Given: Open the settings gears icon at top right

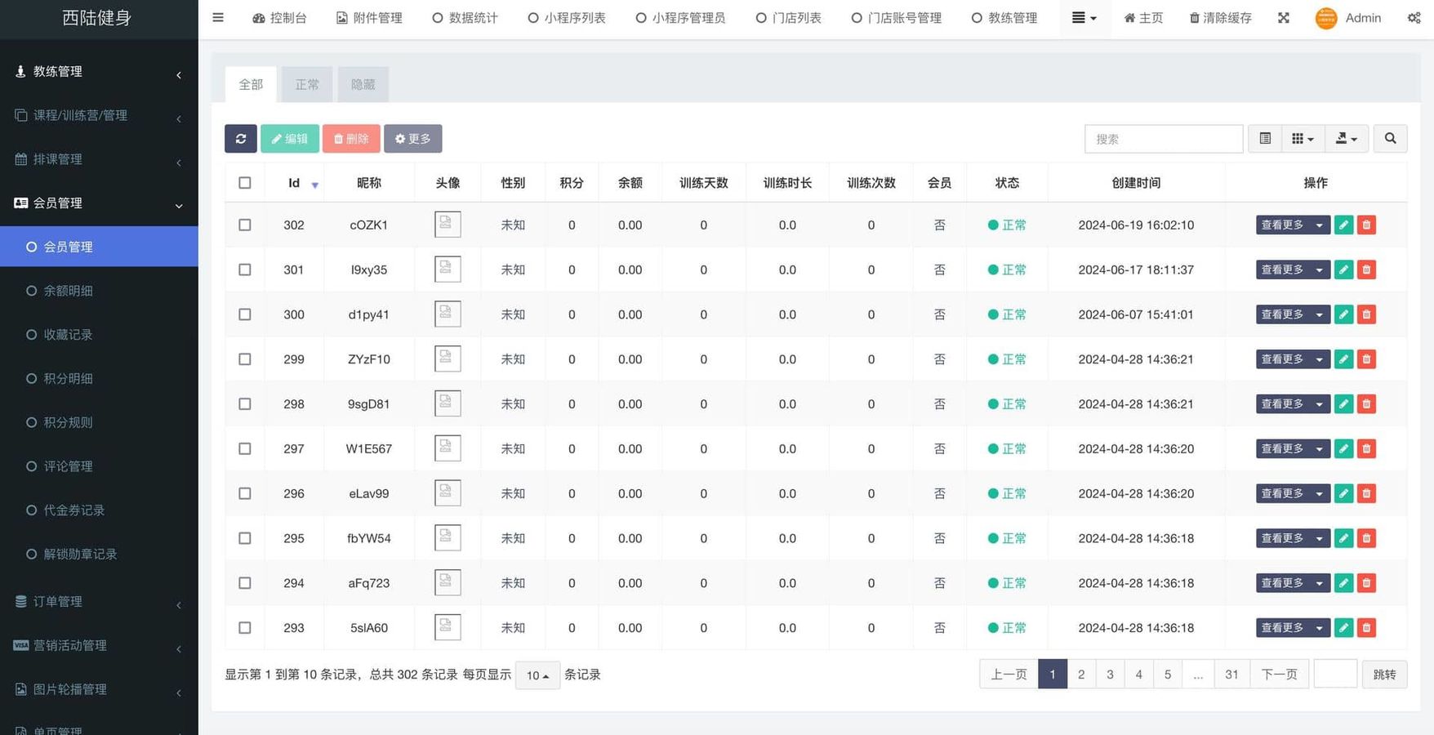Looking at the screenshot, I should 1414,18.
